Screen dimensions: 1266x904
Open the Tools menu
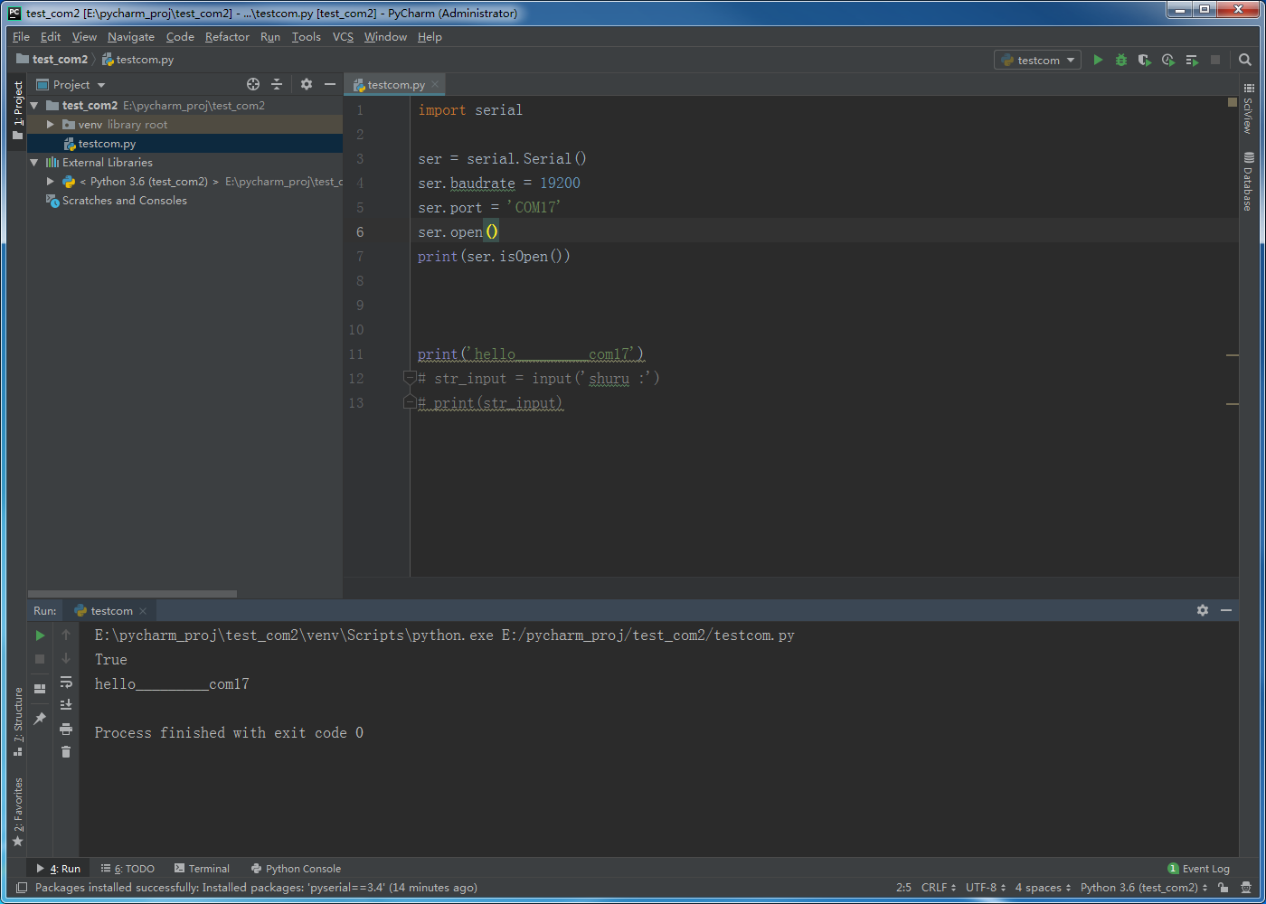click(306, 37)
